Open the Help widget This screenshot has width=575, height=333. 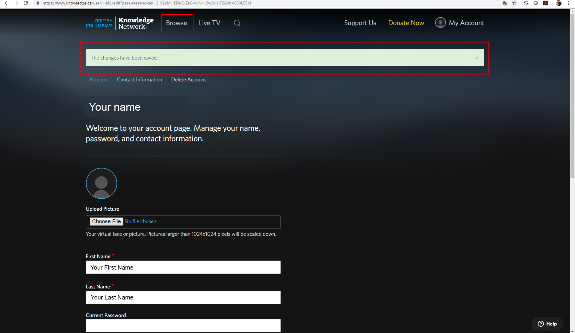point(547,324)
